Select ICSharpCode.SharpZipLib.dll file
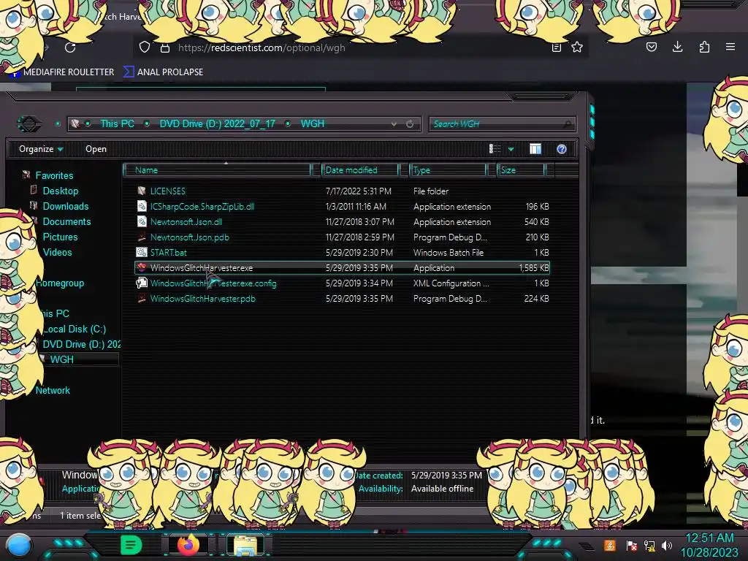 (x=342, y=207)
